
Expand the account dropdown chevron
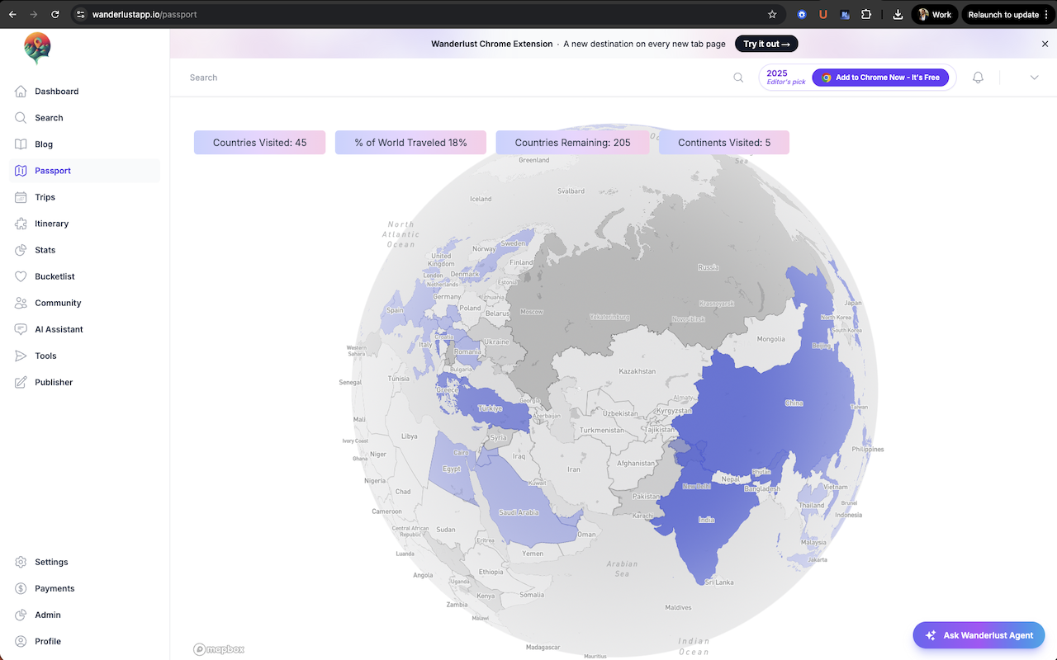click(1034, 78)
